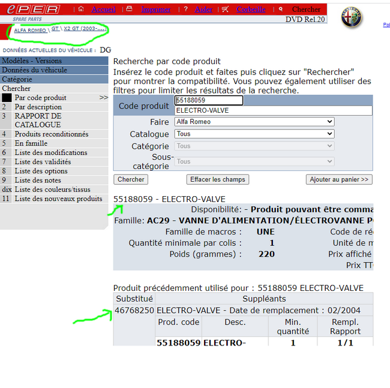Open the Catalogue dropdown showing Tous
Image resolution: width=390 pixels, height=388 pixels.
coord(254,134)
